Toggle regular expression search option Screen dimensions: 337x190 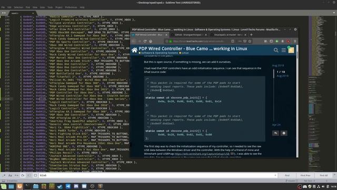pos(4,175)
